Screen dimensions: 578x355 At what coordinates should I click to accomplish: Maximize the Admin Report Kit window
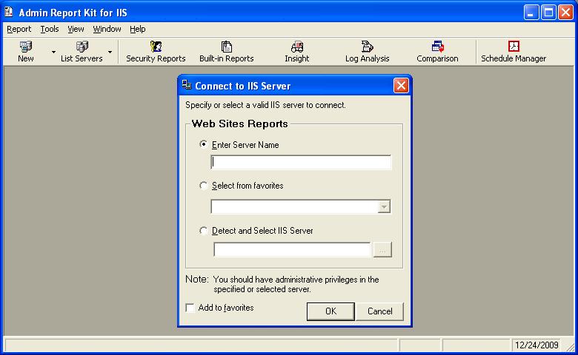(548, 13)
